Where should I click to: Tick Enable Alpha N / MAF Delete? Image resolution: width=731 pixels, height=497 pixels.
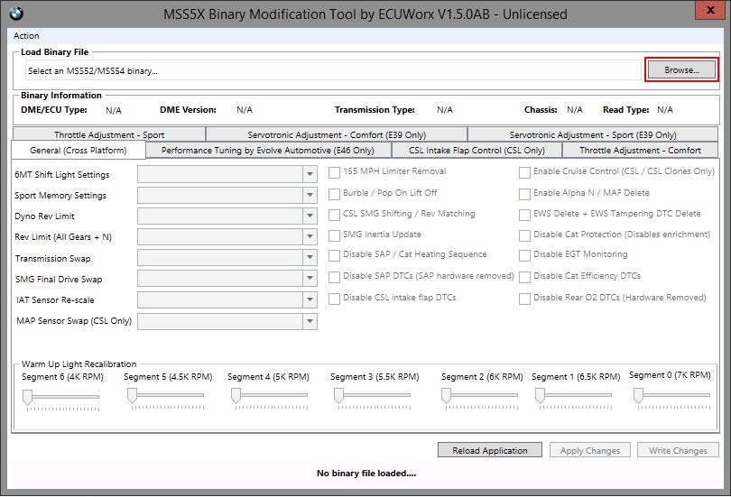[x=524, y=194]
